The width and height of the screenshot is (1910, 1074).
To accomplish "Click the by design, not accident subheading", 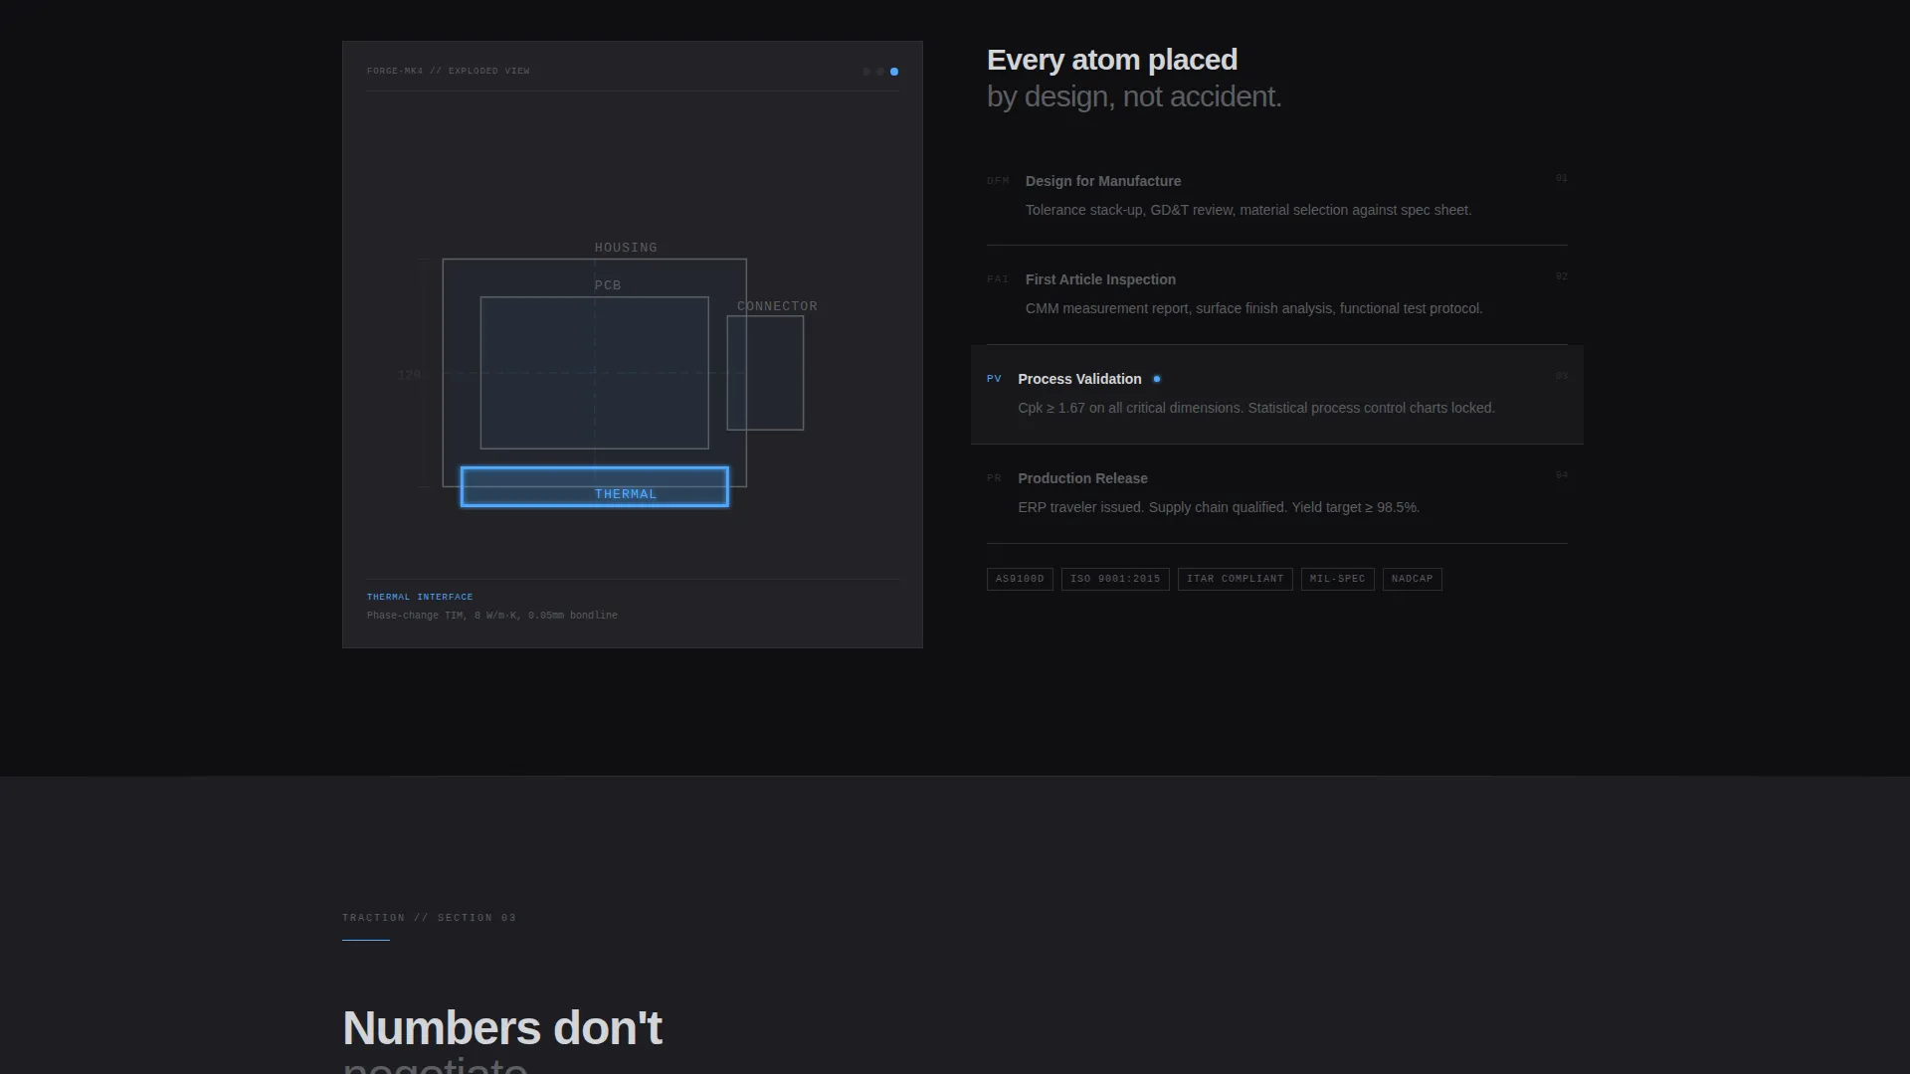I will pos(1134,96).
